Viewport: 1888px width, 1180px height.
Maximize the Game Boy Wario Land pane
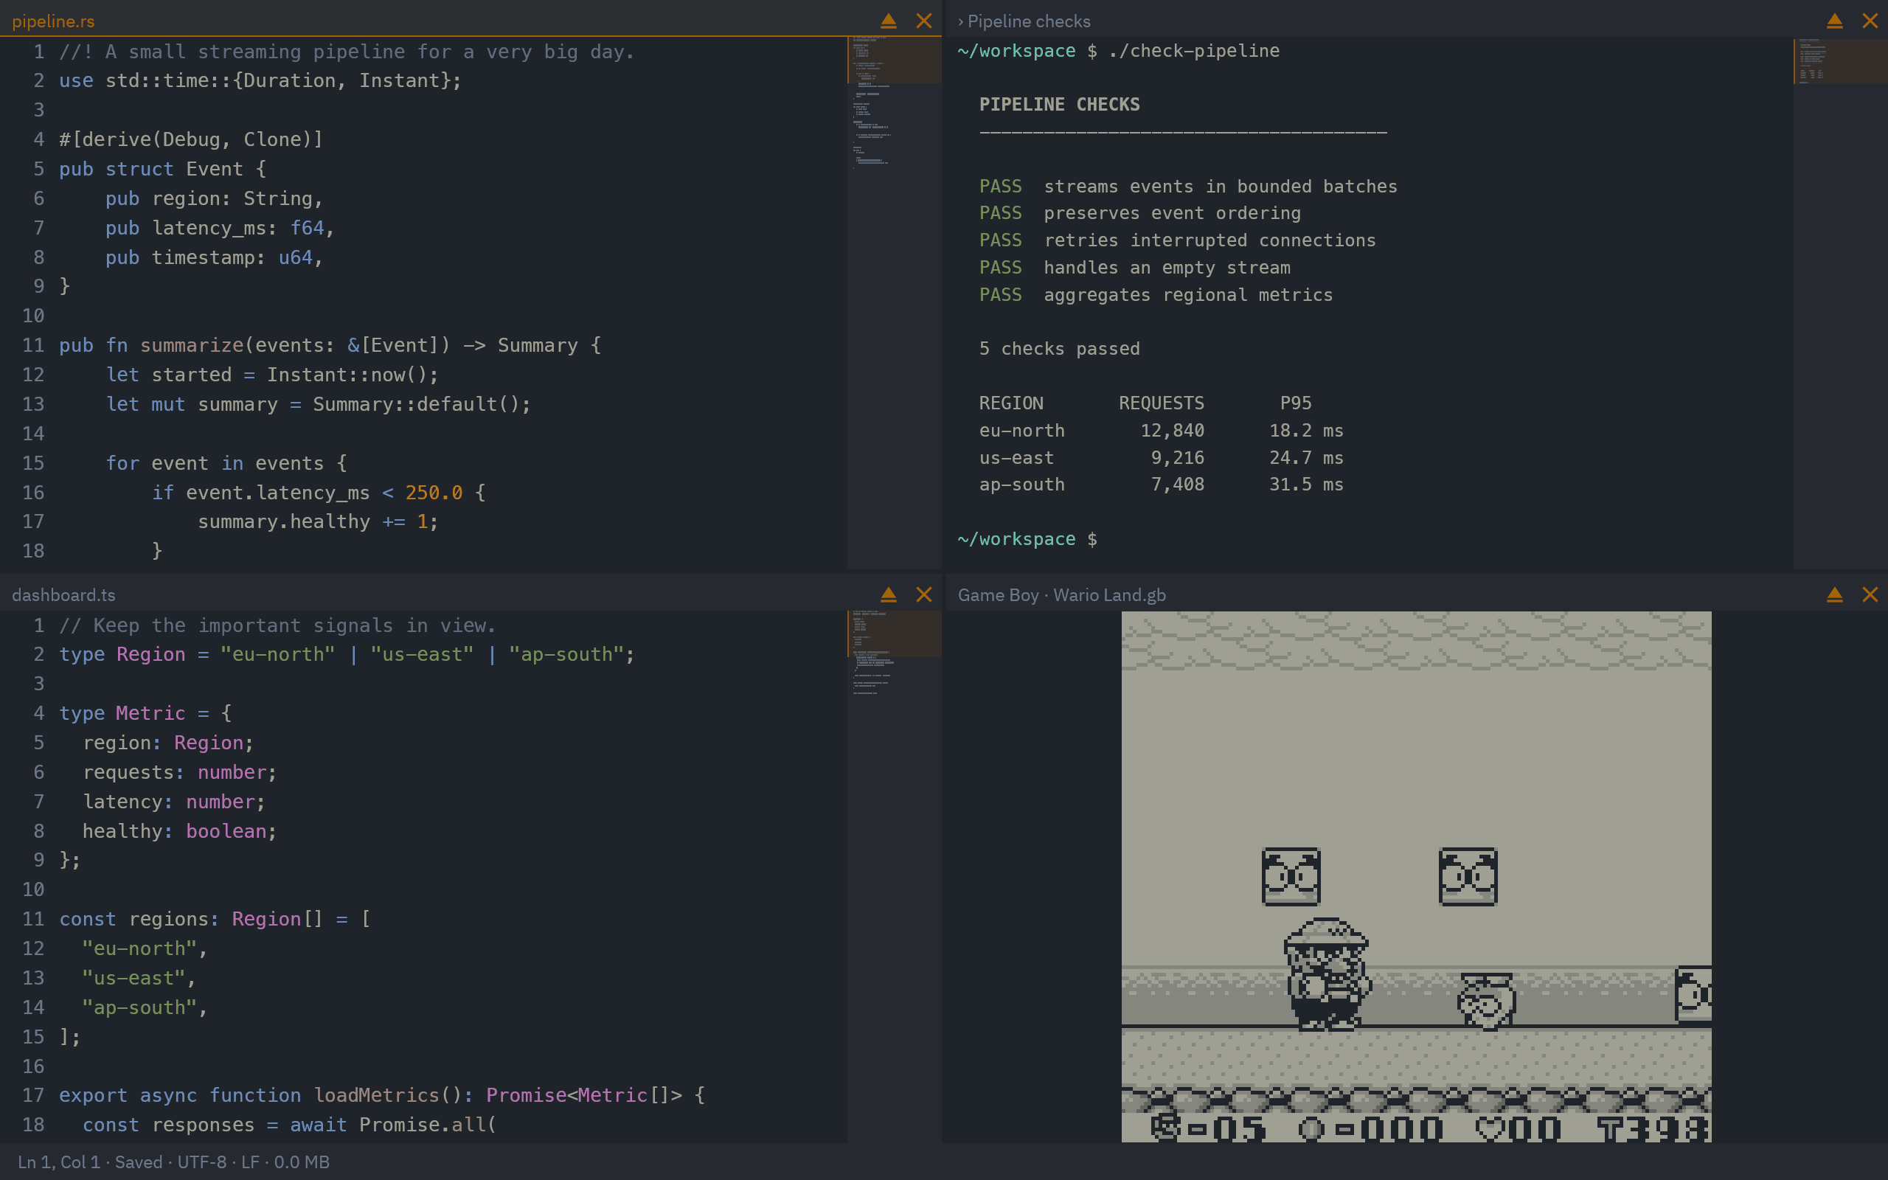1835,594
